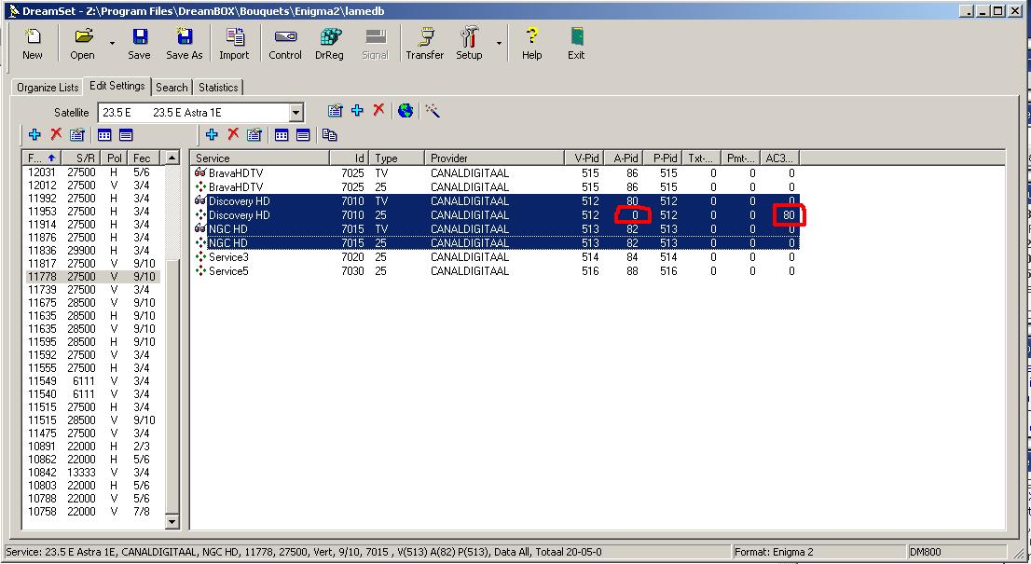
Task: Sort transponders by Pol column header
Action: coord(116,158)
